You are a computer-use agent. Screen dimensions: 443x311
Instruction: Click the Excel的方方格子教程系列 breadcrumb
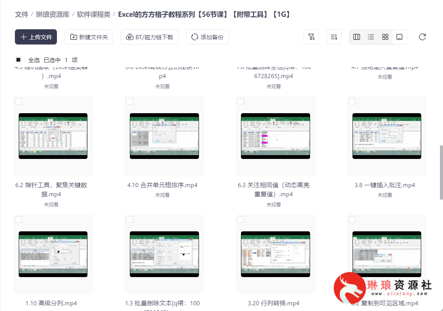(204, 14)
